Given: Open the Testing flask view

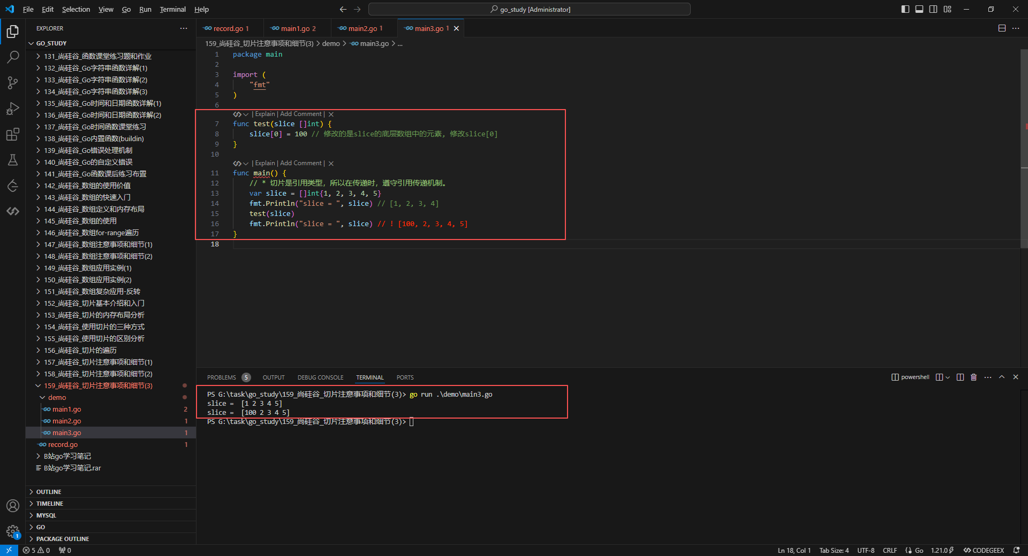Looking at the screenshot, I should 13,160.
